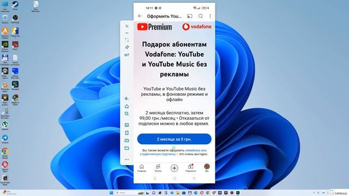Toggle full screen in mirror sidebar

point(127,40)
